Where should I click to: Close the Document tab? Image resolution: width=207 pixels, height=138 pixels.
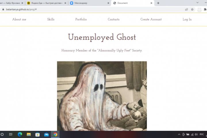(x=151, y=3)
